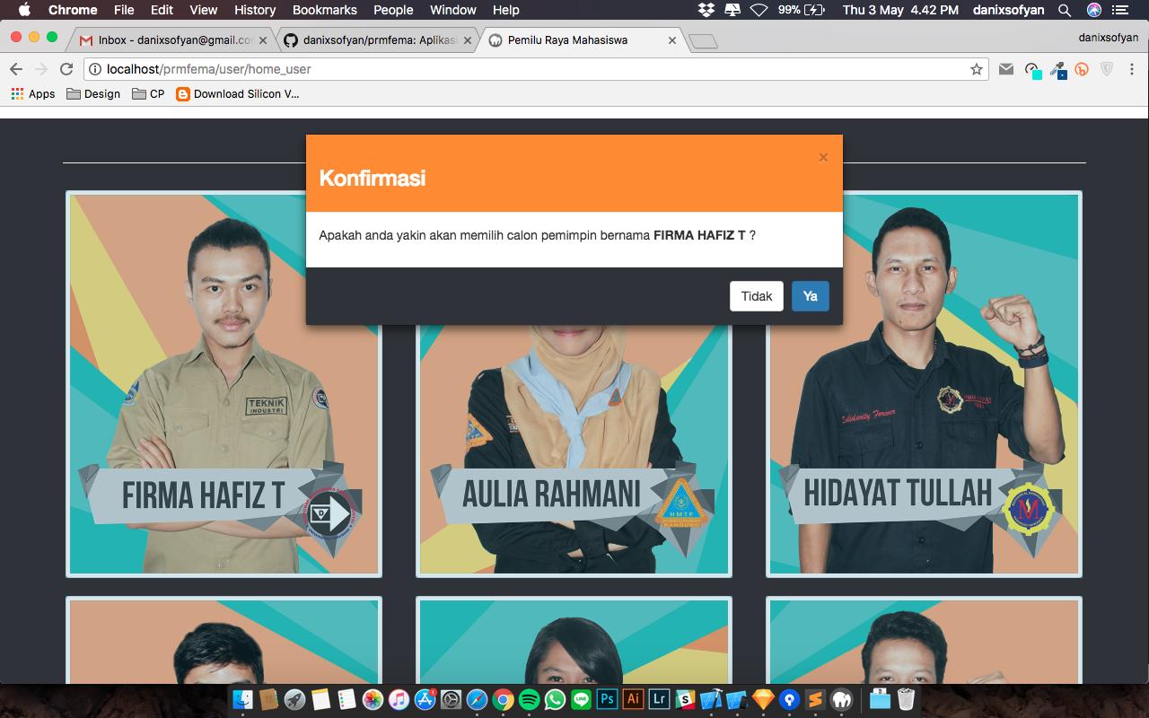Open the Wi-Fi status menu
Viewport: 1149px width, 718px height.
coord(759,10)
